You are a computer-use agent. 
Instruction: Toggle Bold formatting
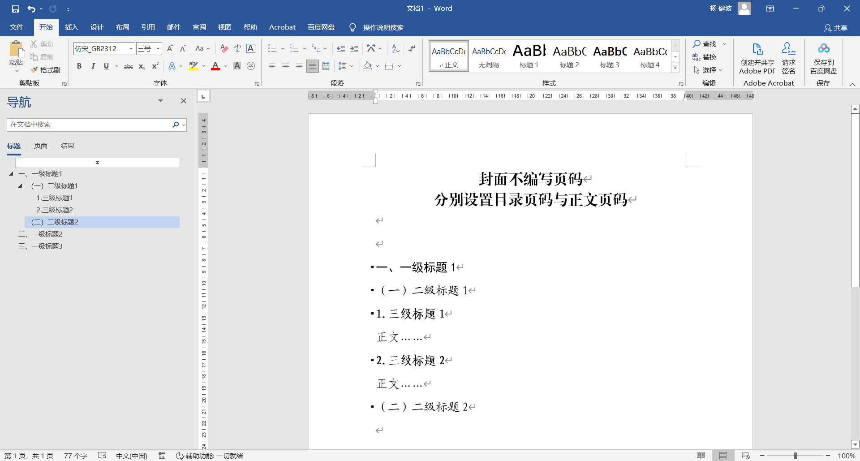click(x=79, y=66)
